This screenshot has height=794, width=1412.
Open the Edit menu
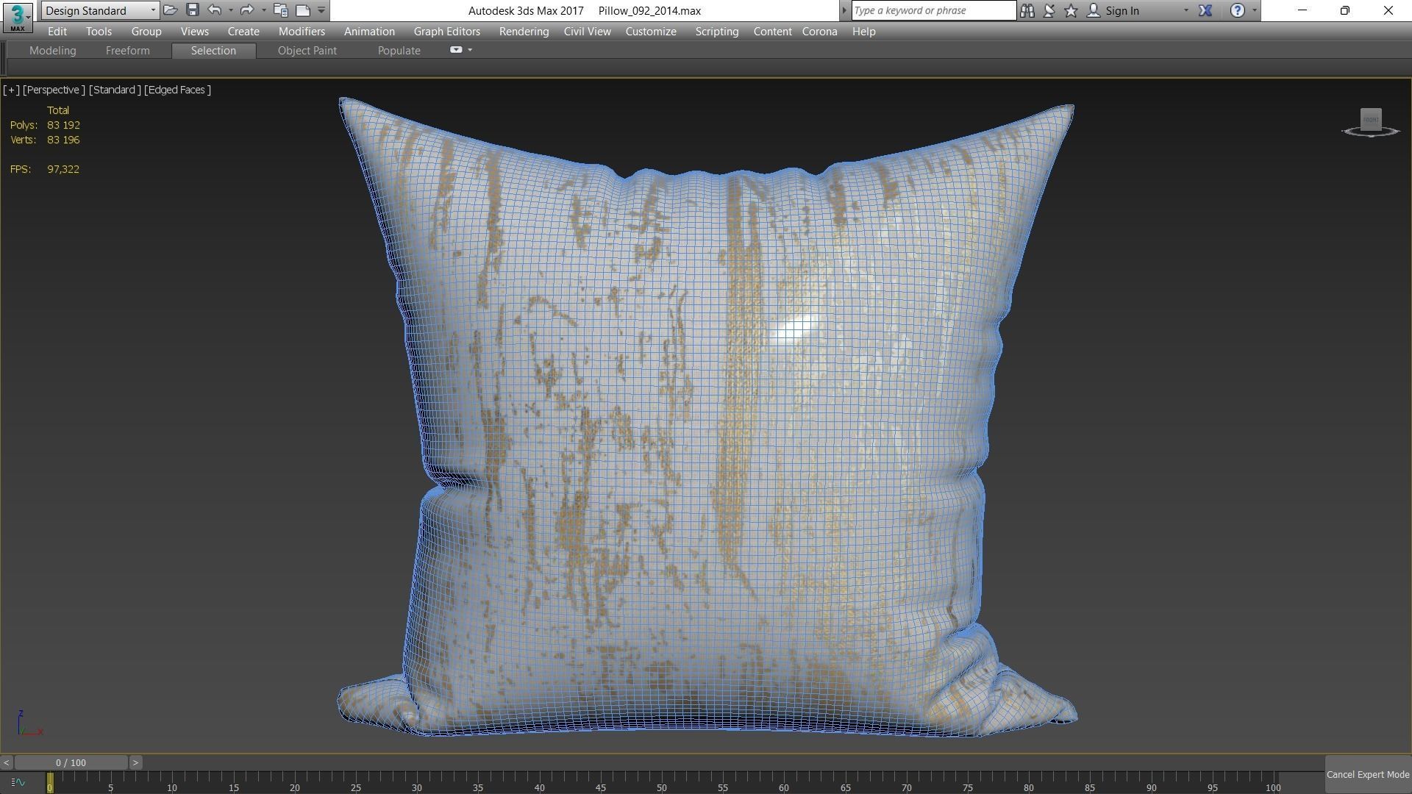click(x=57, y=32)
